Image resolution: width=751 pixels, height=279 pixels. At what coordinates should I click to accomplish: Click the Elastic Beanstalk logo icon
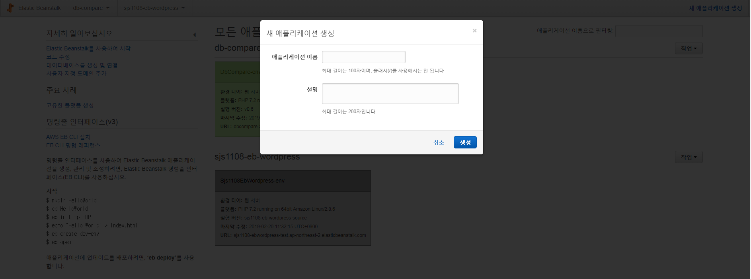tap(10, 8)
